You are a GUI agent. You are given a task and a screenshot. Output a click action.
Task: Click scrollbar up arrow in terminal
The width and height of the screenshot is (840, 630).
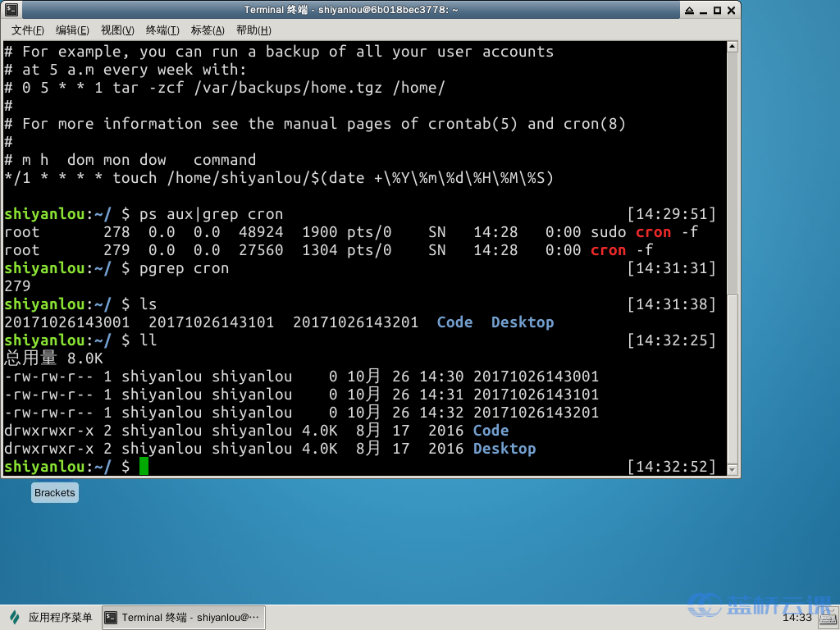coord(733,47)
